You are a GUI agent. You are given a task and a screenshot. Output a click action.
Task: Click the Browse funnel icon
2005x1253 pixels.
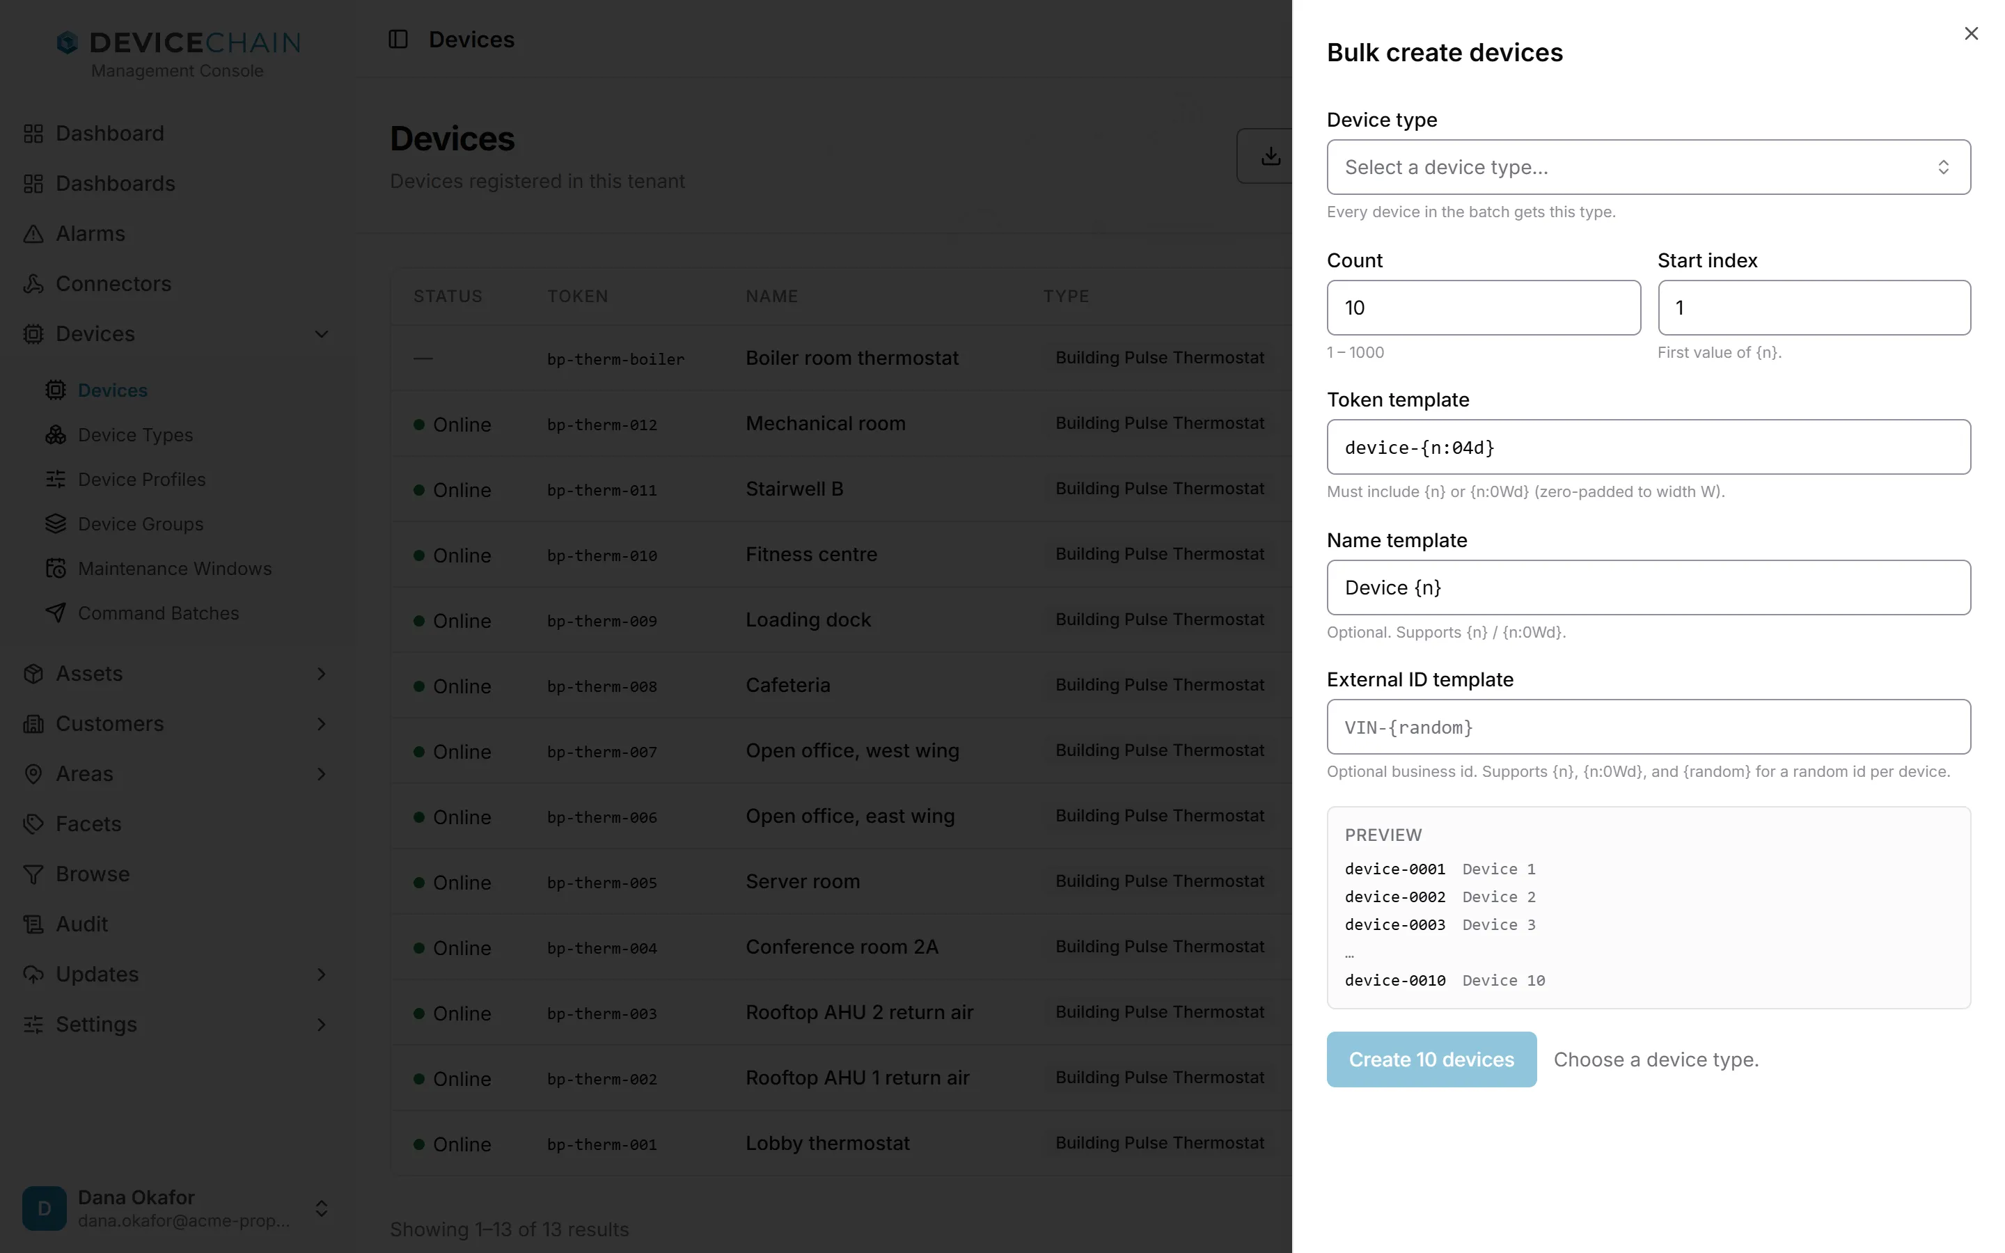(x=33, y=874)
